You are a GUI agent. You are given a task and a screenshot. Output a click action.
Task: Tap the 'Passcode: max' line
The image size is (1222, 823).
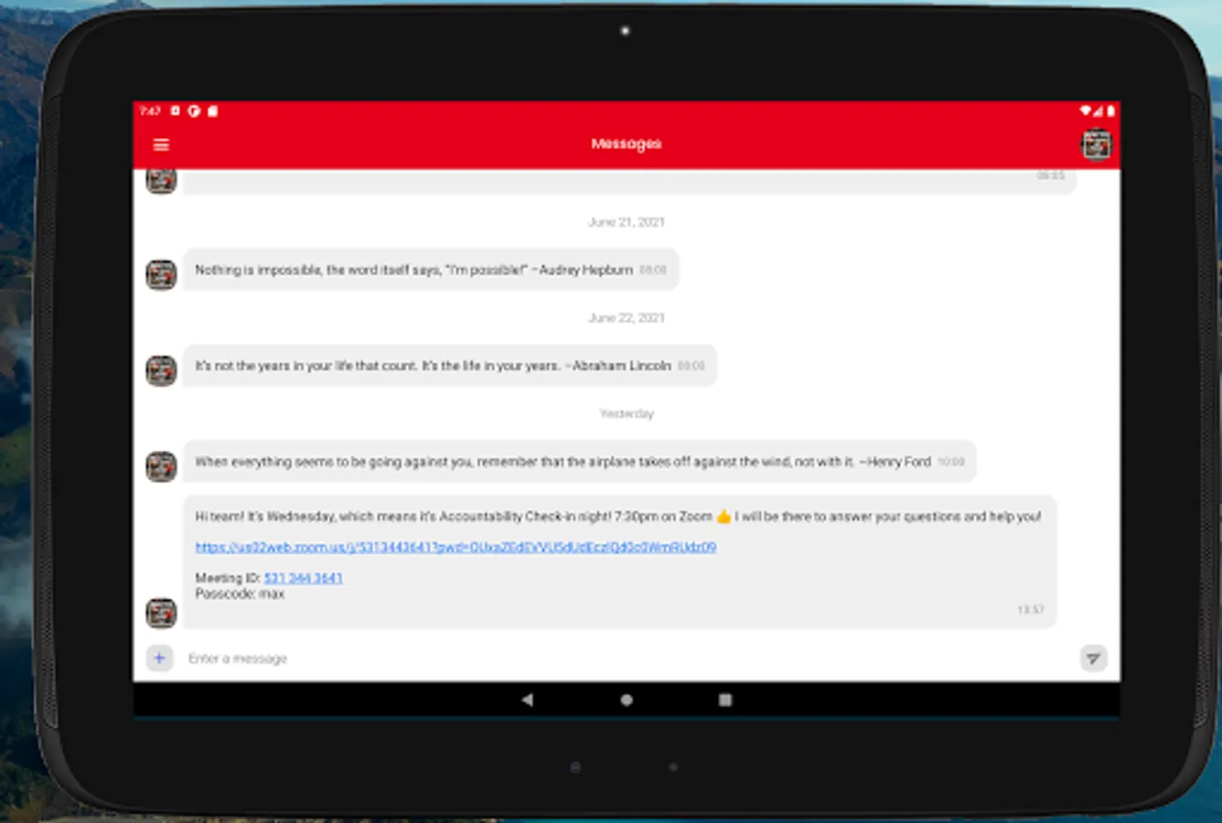[x=240, y=593]
